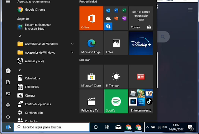Screen dimensions: 199x134
Task: Open Pictures from Start sidebar
Action: tap(8, 94)
